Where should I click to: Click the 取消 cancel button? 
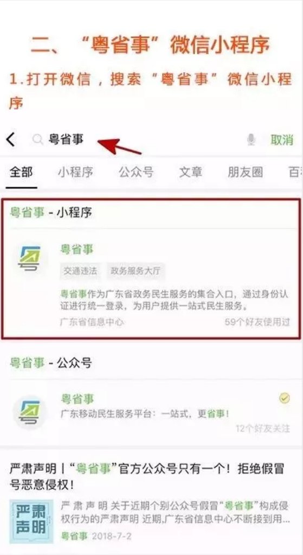coord(282,140)
